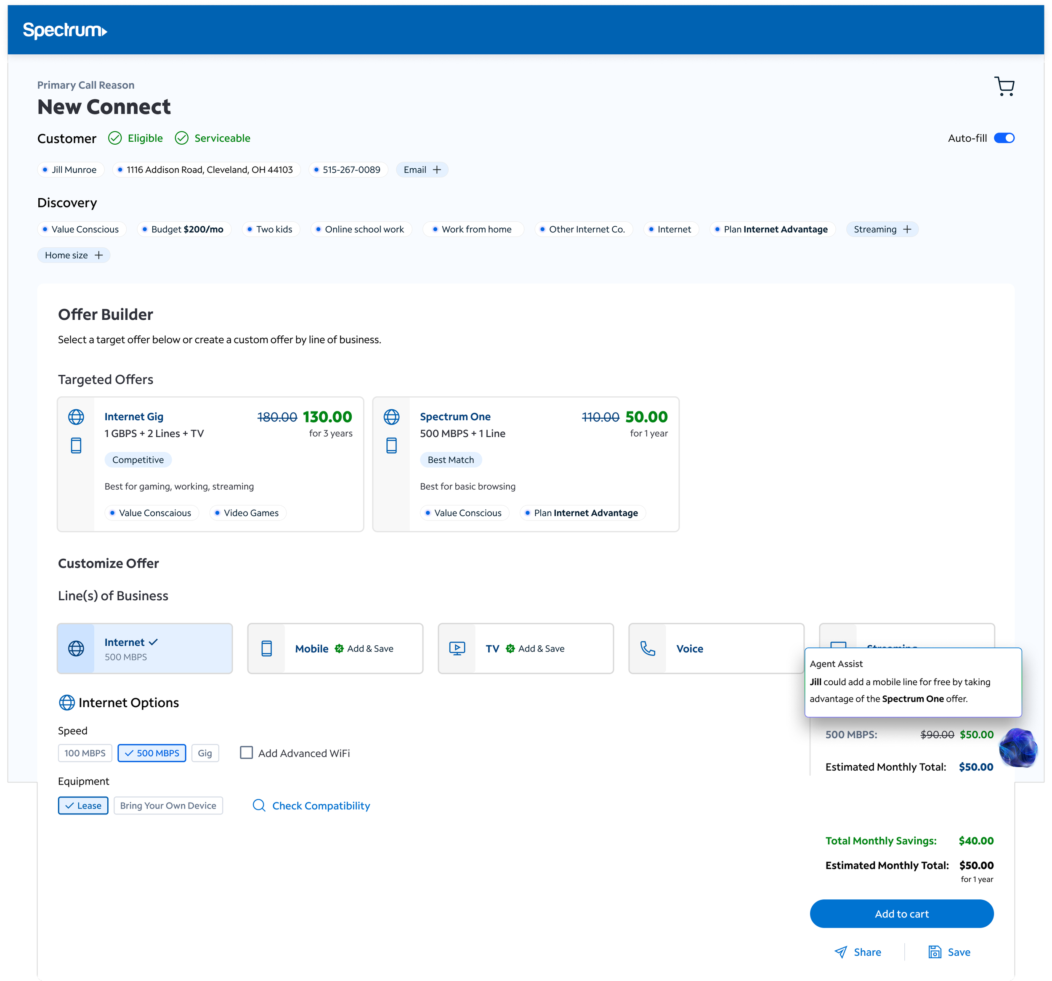Select the TV line of business card

[526, 649]
